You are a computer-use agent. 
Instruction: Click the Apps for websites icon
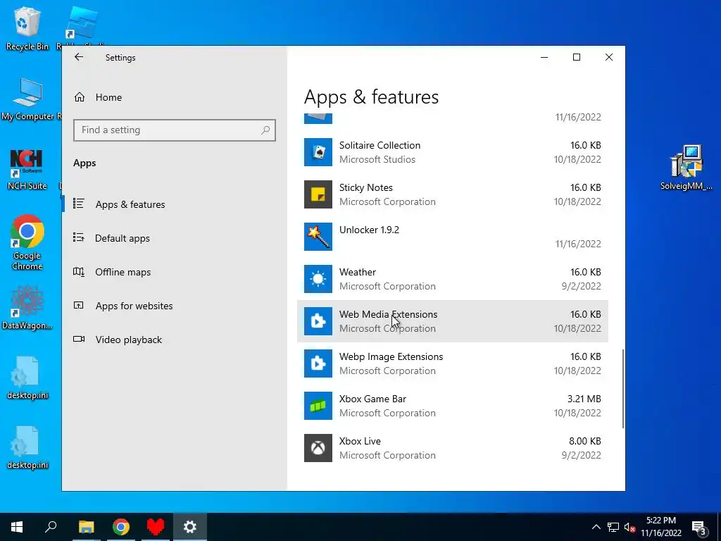[x=79, y=305]
